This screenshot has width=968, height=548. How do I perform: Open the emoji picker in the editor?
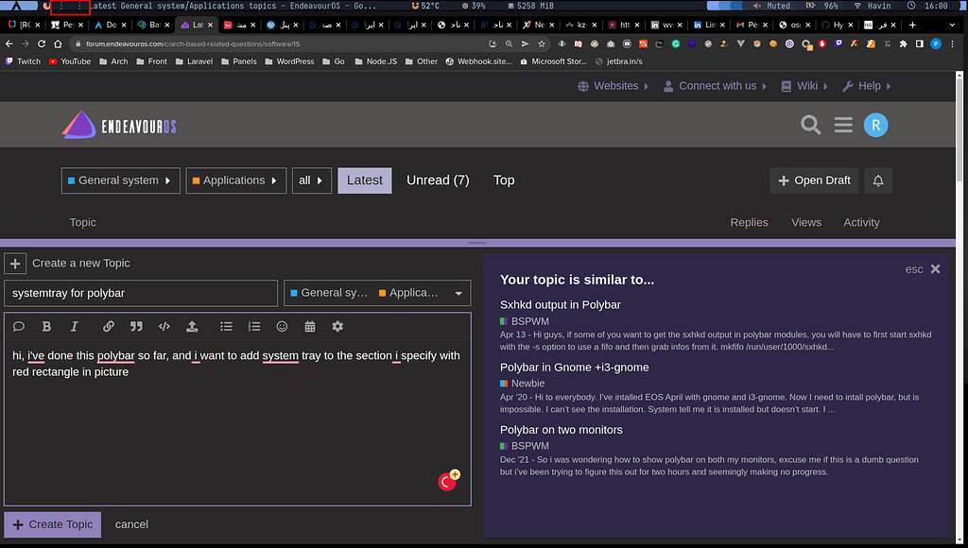coord(281,326)
